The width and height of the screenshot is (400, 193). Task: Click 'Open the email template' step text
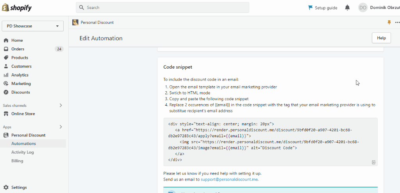pos(223,87)
